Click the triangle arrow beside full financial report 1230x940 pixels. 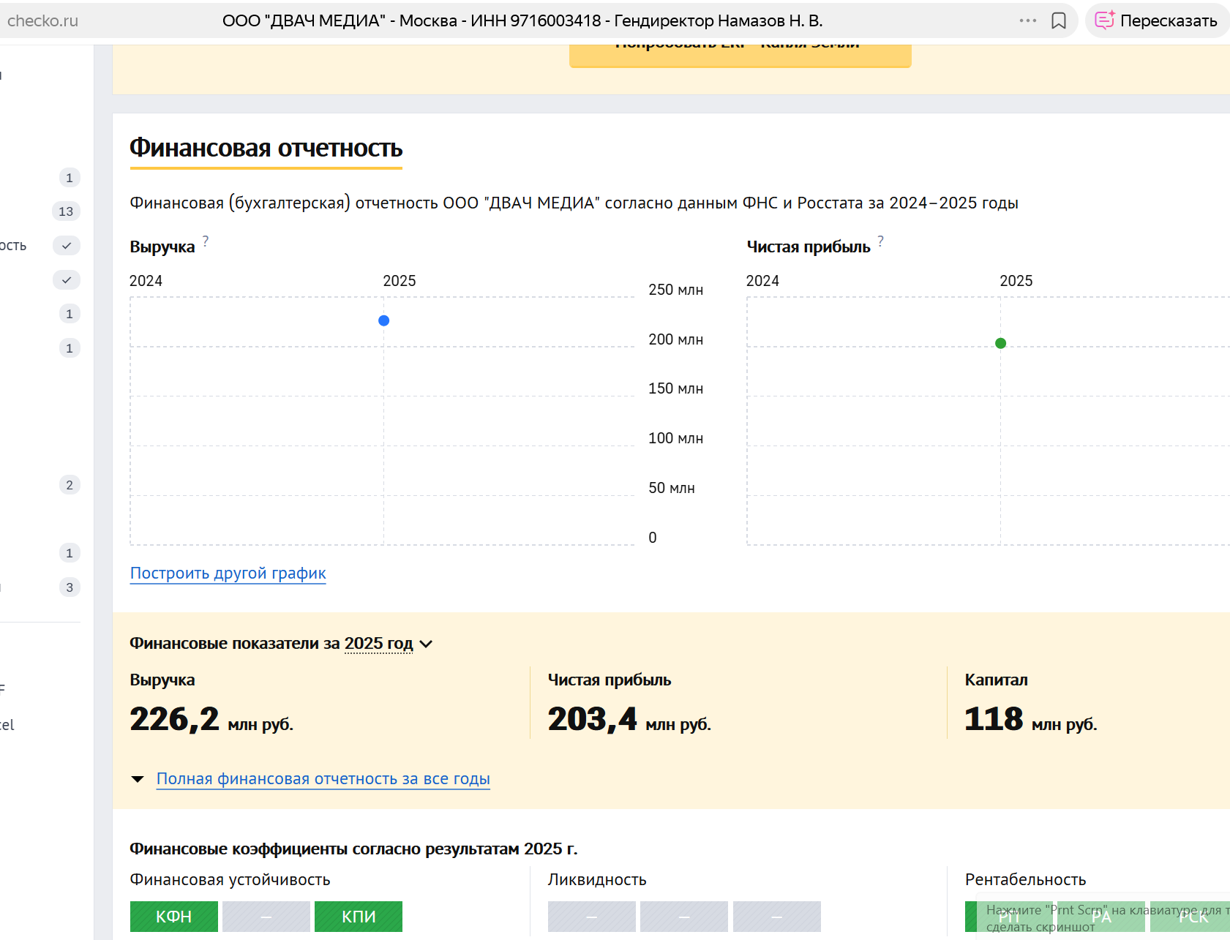pos(138,779)
